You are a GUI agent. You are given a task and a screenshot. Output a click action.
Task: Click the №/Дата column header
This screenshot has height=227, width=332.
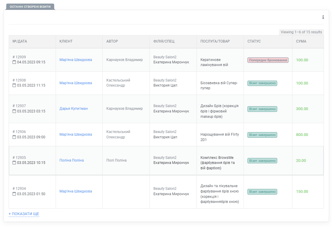20,41
